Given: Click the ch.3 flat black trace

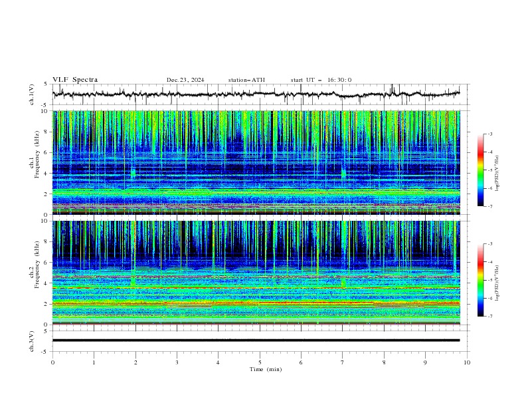Looking at the screenshot, I should 256,340.
